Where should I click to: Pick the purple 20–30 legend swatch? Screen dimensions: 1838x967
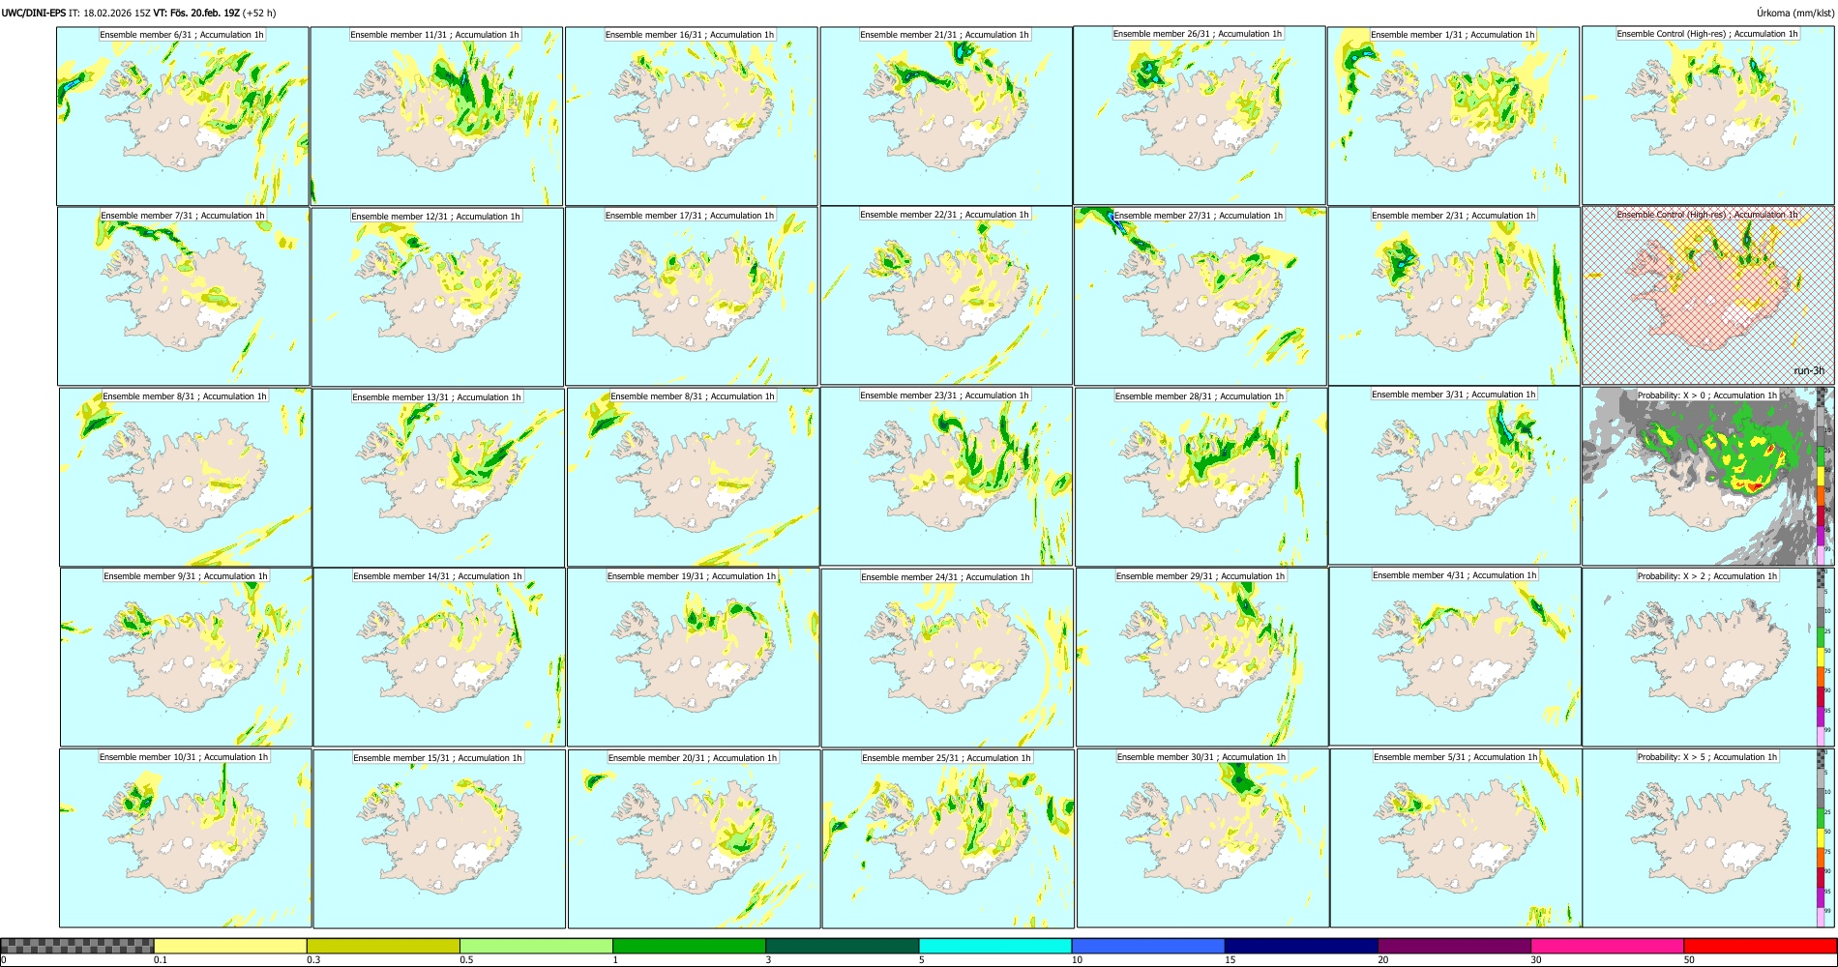click(x=1454, y=946)
